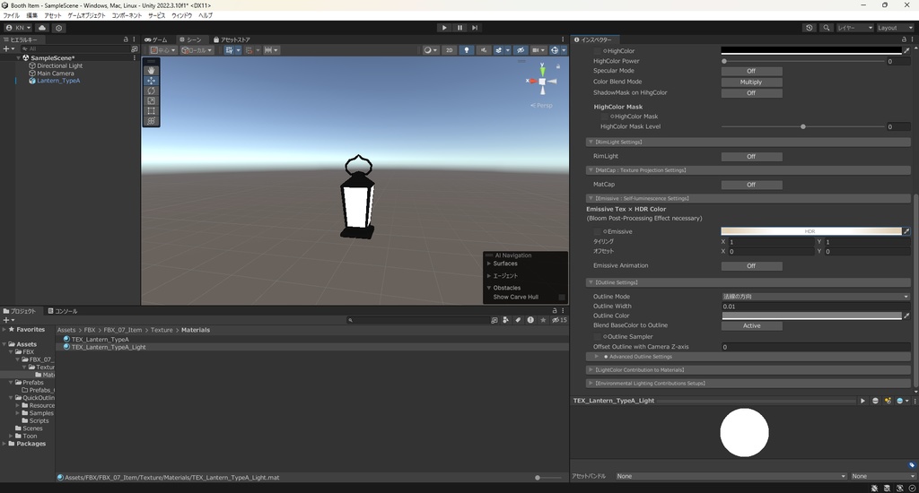Open the Outline Mode dropdown
This screenshot has width=919, height=493.
point(816,297)
